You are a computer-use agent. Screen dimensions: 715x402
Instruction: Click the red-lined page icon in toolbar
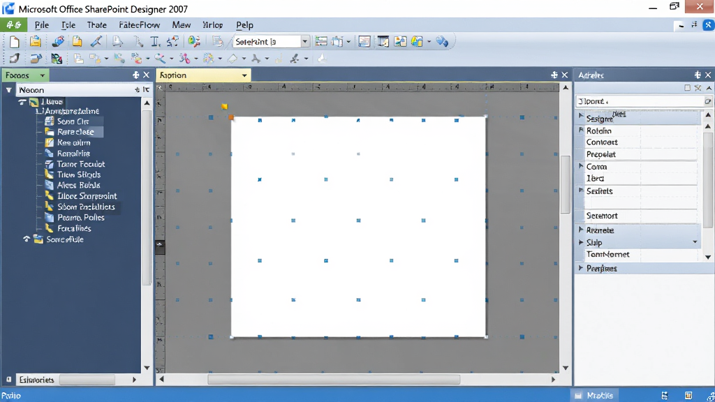click(364, 41)
